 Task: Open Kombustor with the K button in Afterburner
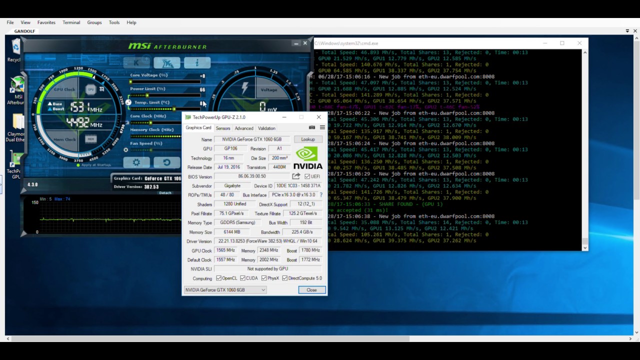point(136,62)
